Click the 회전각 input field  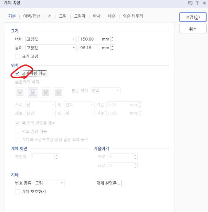42,157
